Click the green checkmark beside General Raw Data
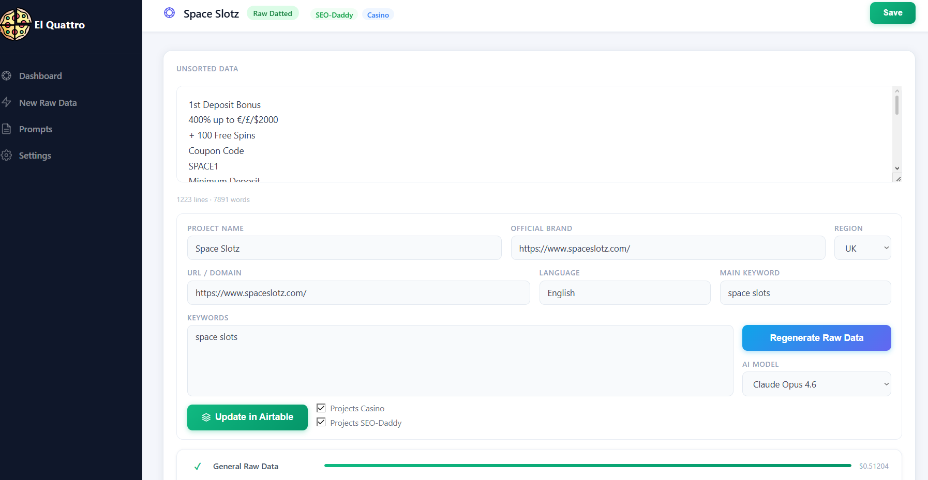Viewport: 928px width, 480px height. (x=198, y=467)
